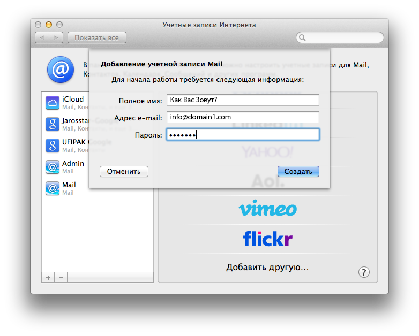Click the Пароль password field
Screen dimensions: 419x336
243,134
